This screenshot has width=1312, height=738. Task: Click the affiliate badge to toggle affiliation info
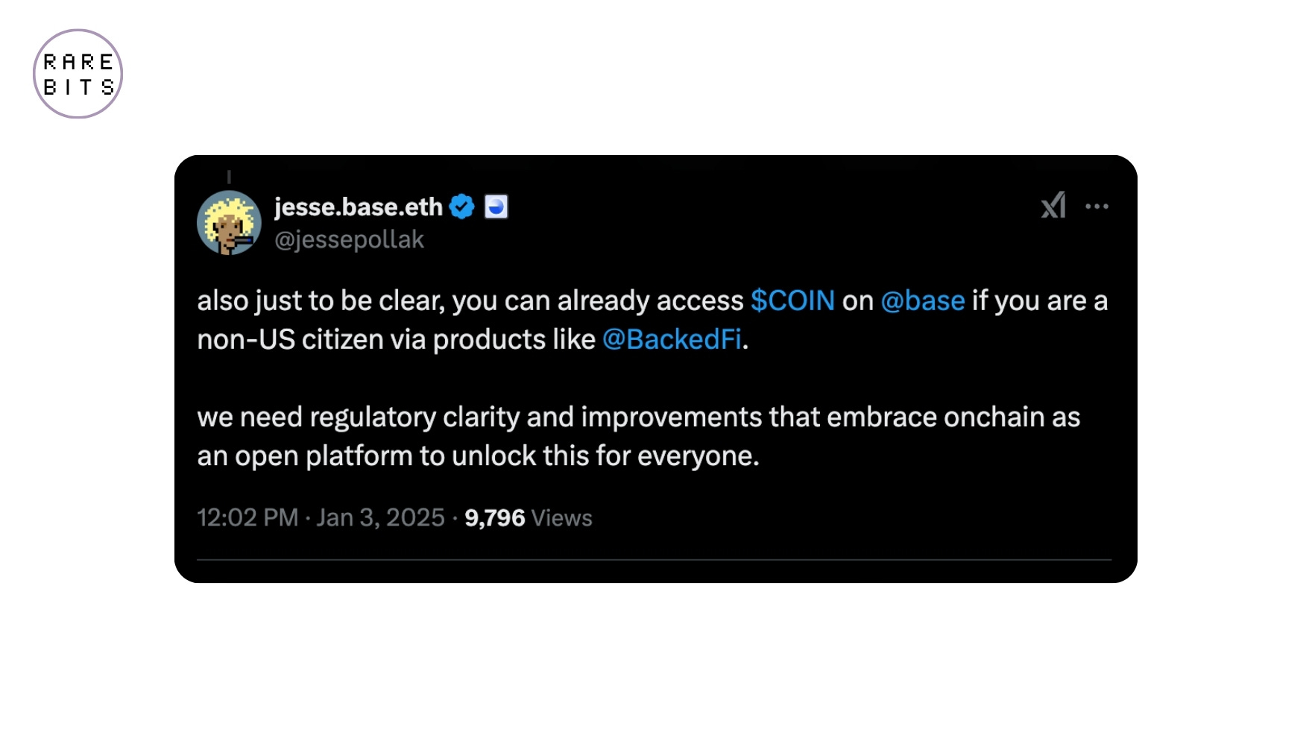pos(497,206)
